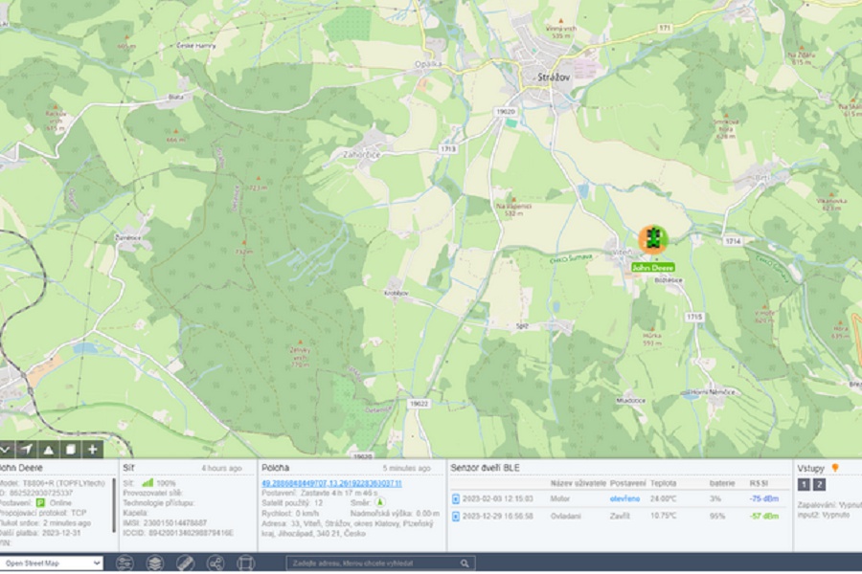Click the blue sensor icon beside the Motor row

coord(457,498)
